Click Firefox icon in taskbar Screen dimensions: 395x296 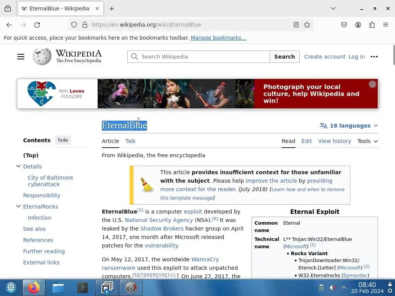(34, 288)
